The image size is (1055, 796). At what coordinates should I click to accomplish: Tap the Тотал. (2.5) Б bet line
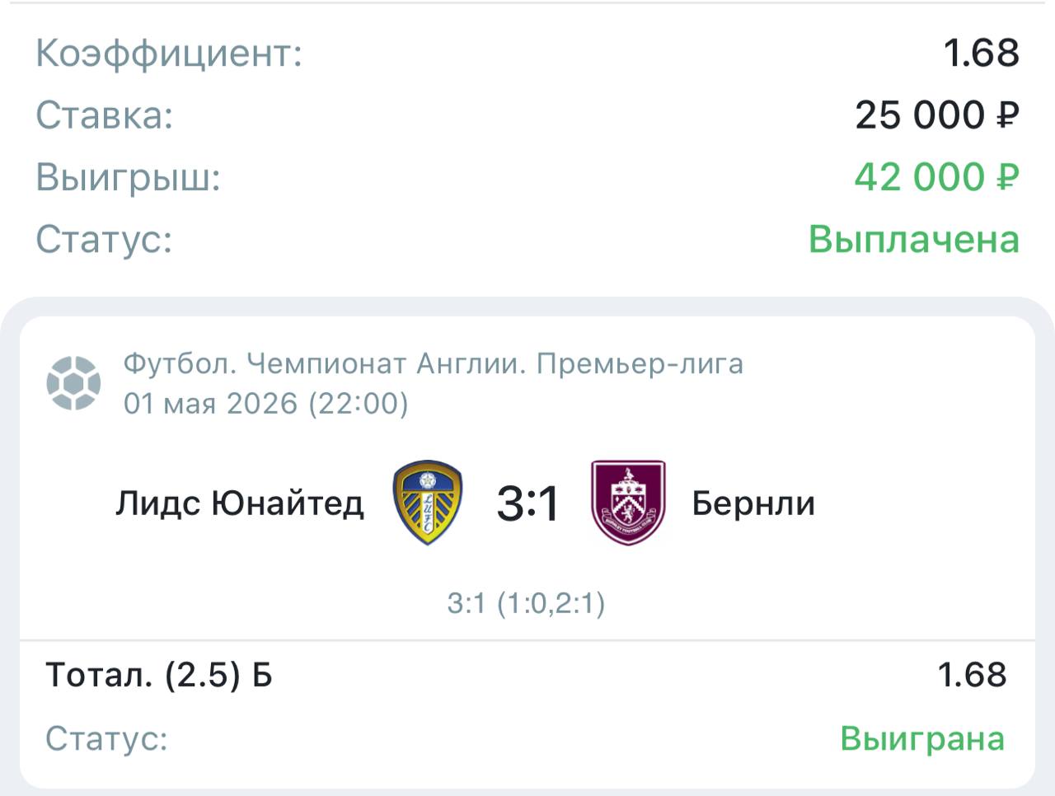[159, 675]
